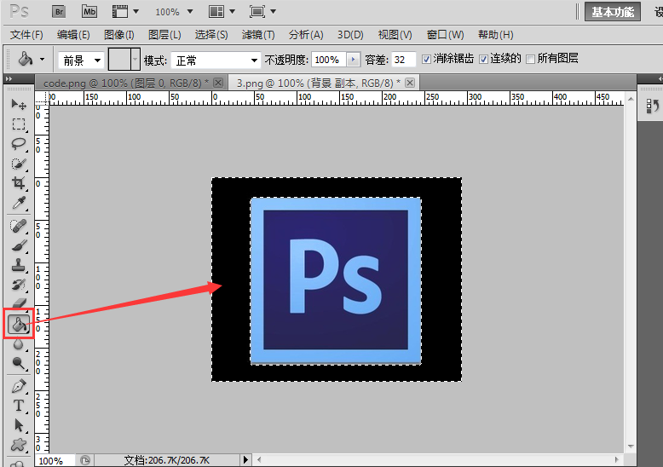Select the Pen tool
This screenshot has width=663, height=467.
point(18,386)
